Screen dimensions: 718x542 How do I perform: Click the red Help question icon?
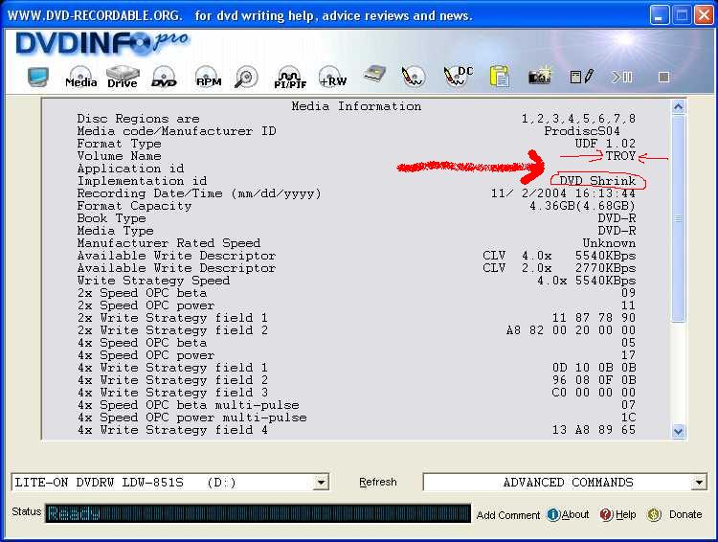click(606, 514)
